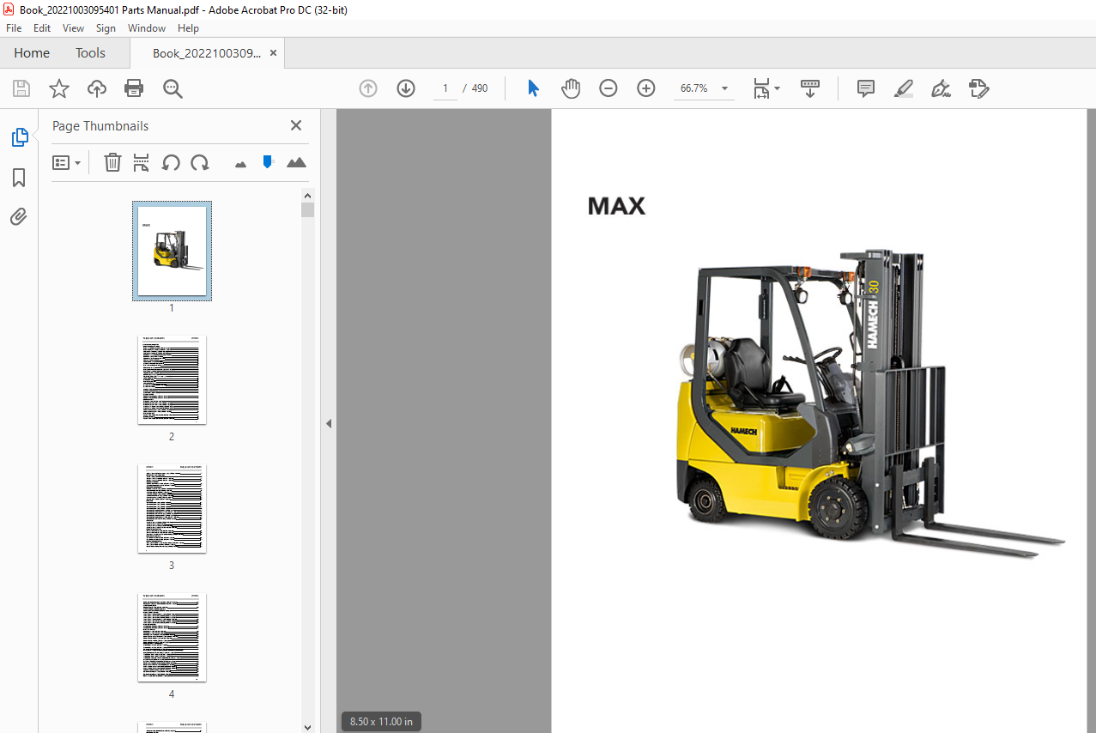
Task: Activate the Hand pan tool
Action: click(571, 88)
